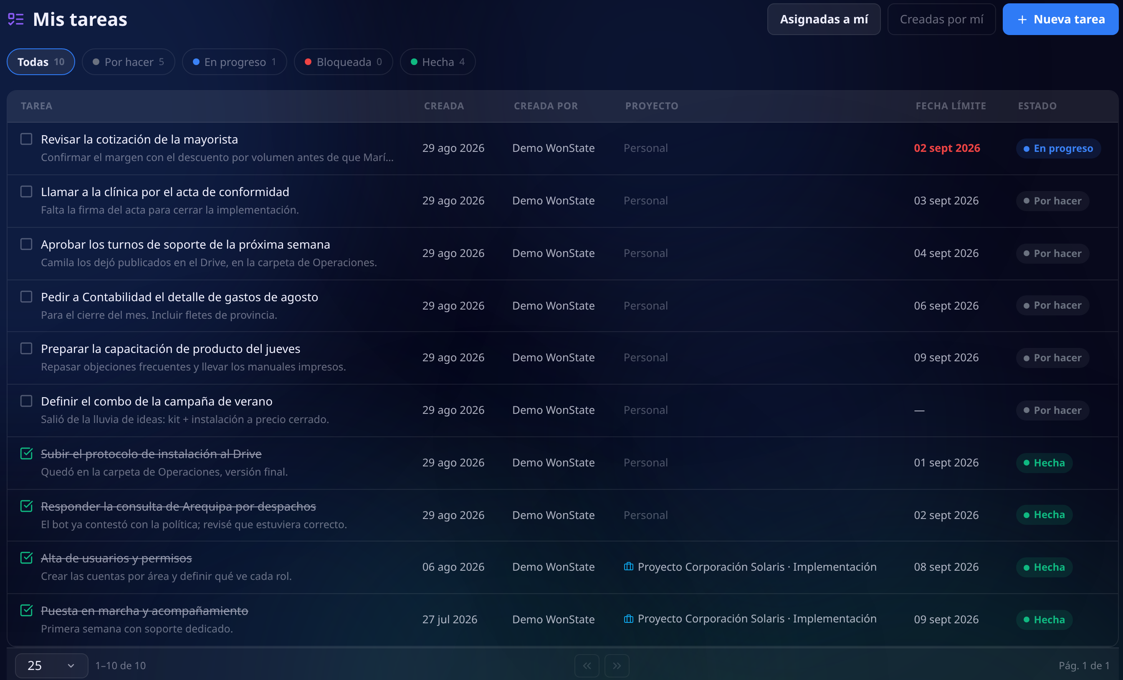The width and height of the screenshot is (1123, 680).
Task: Click the Mis tareas checklist icon
Action: tap(16, 19)
